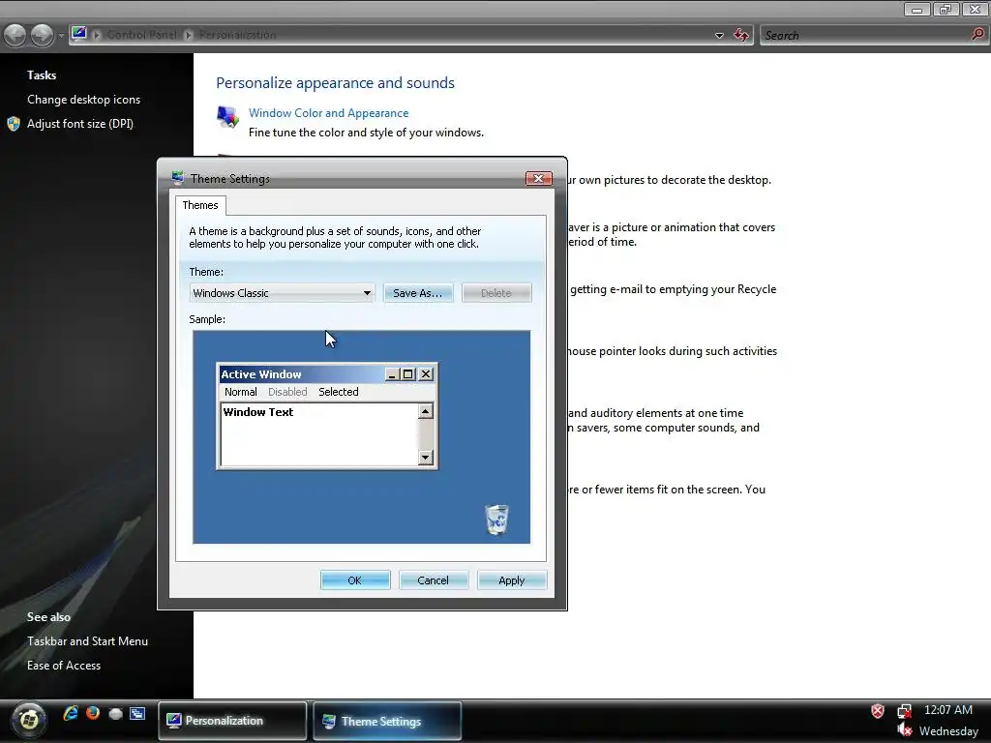The height and width of the screenshot is (743, 991).
Task: Select the Themes tab
Action: [200, 205]
